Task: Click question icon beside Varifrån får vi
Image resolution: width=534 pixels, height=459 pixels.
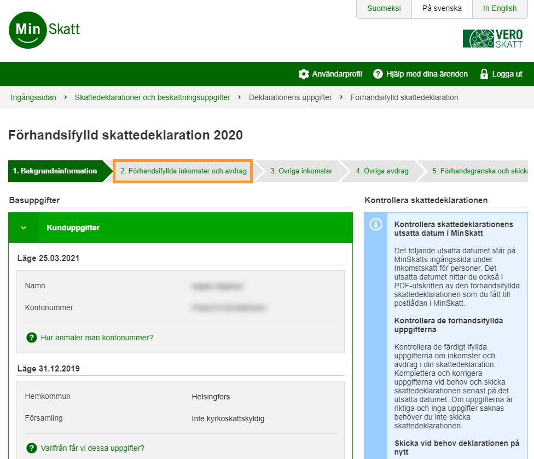Action: [x=32, y=448]
